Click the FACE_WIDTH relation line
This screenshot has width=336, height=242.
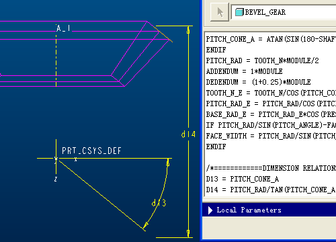pos(271,136)
